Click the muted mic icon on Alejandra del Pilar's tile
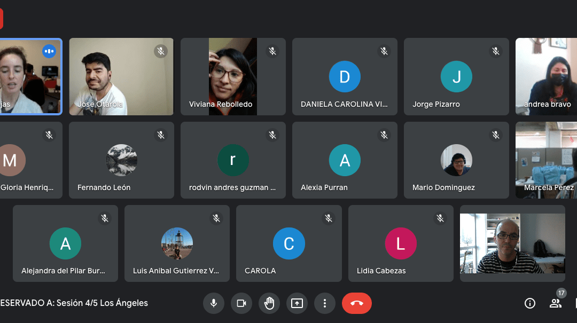 click(105, 218)
